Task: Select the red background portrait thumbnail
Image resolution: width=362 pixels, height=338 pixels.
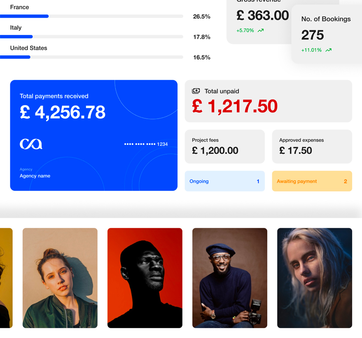Action: pyautogui.click(x=145, y=278)
